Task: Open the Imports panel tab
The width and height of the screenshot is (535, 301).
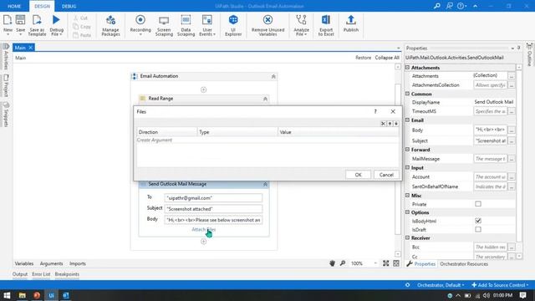Action: 78,263
